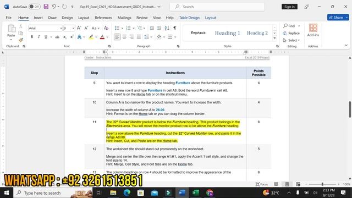
Task: Click Replace in Editing group
Action: [291, 33]
